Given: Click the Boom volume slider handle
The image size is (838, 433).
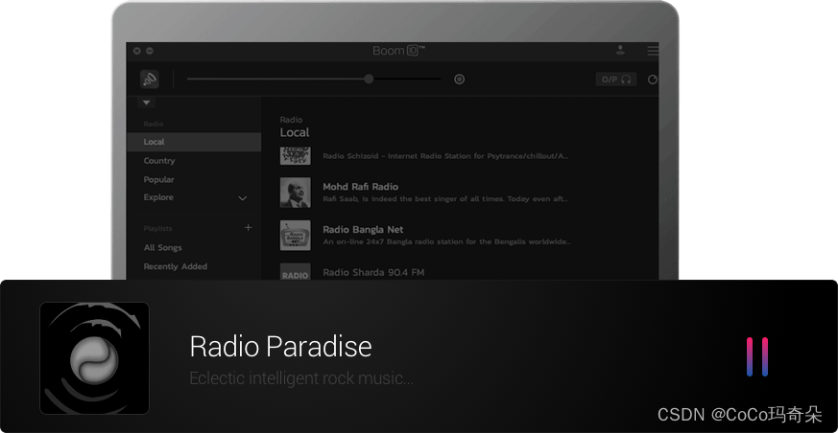Looking at the screenshot, I should coord(369,80).
